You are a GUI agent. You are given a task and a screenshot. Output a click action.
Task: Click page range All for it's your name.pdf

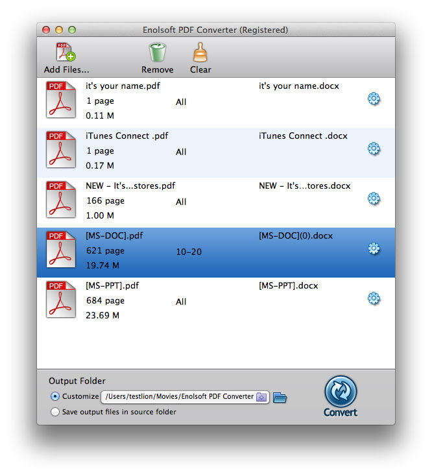[x=181, y=102]
